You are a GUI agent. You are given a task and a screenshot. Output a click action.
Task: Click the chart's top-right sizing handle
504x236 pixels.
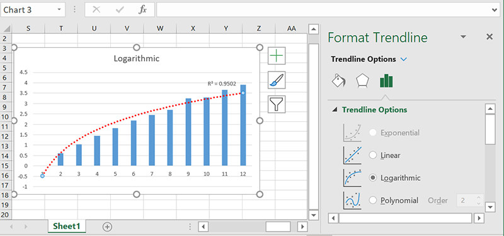pos(260,48)
